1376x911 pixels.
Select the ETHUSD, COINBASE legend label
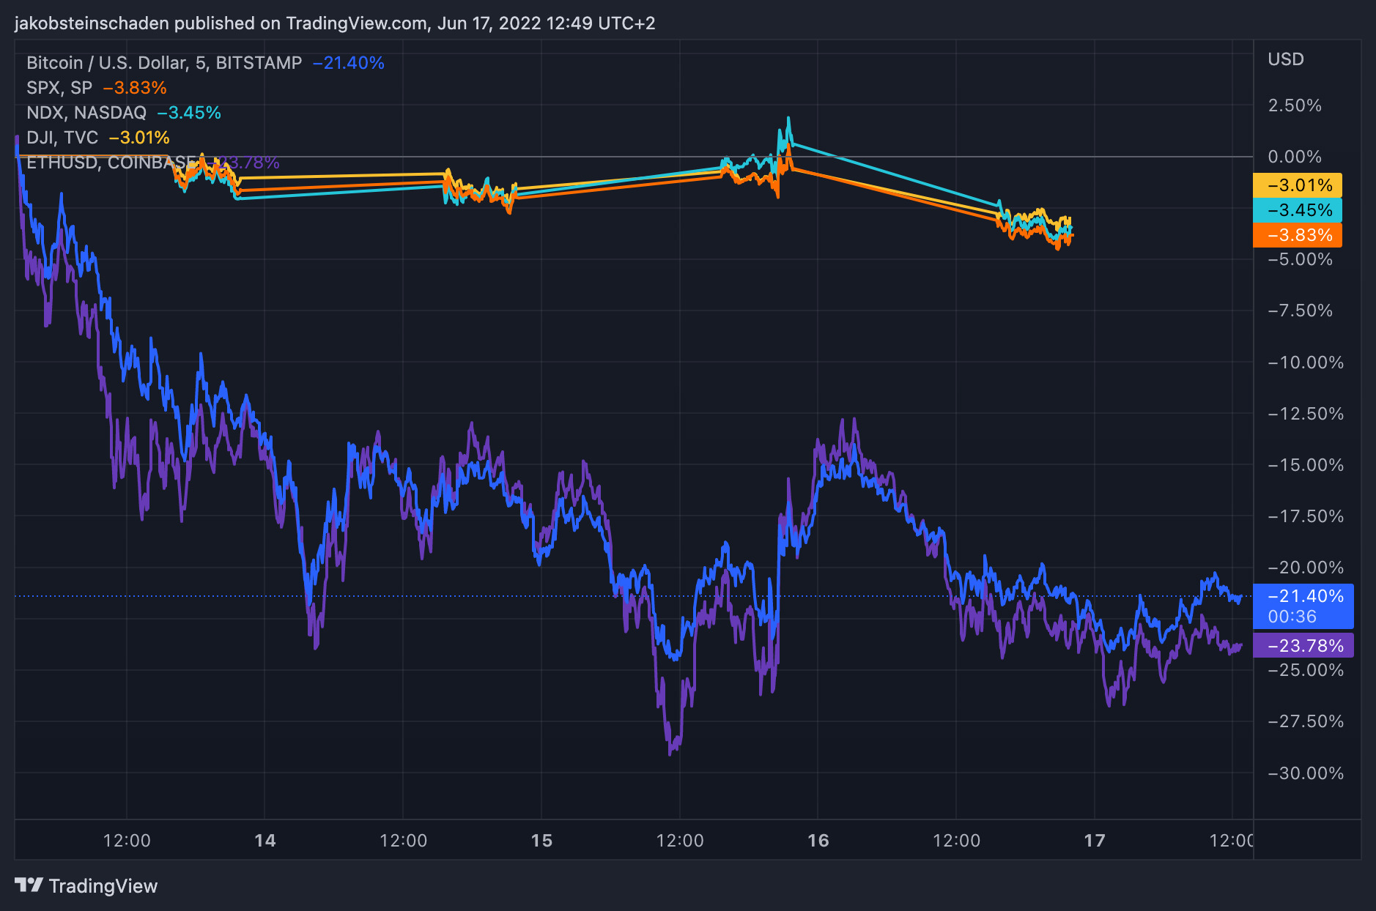tap(112, 163)
